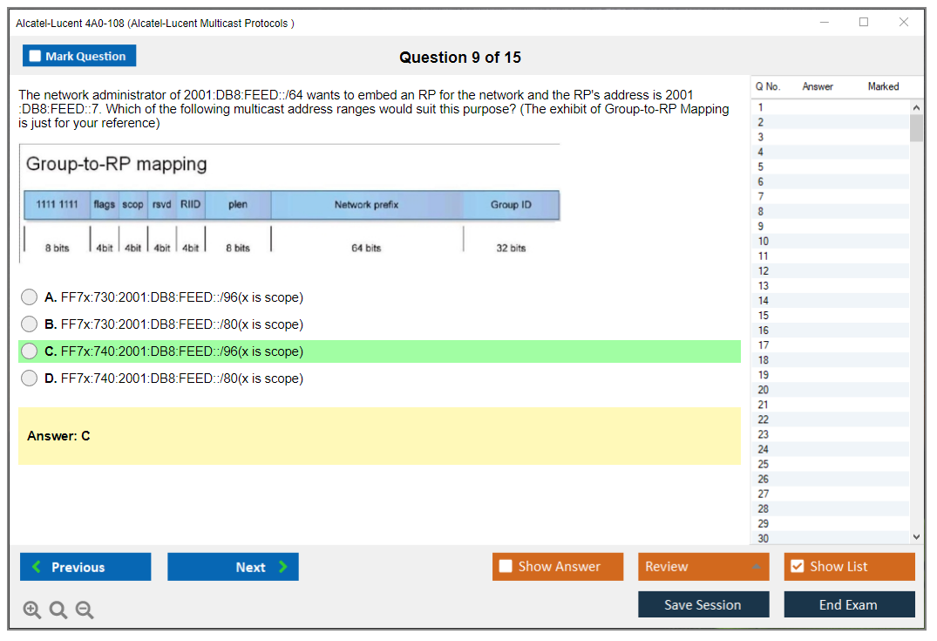
Task: Select answer option D radio button
Action: [x=30, y=378]
